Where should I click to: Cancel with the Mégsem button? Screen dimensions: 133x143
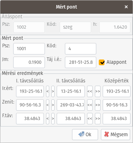[x=116, y=134]
